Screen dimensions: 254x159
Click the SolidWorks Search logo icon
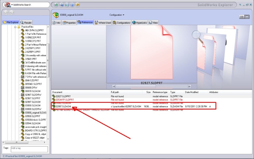[7, 5]
